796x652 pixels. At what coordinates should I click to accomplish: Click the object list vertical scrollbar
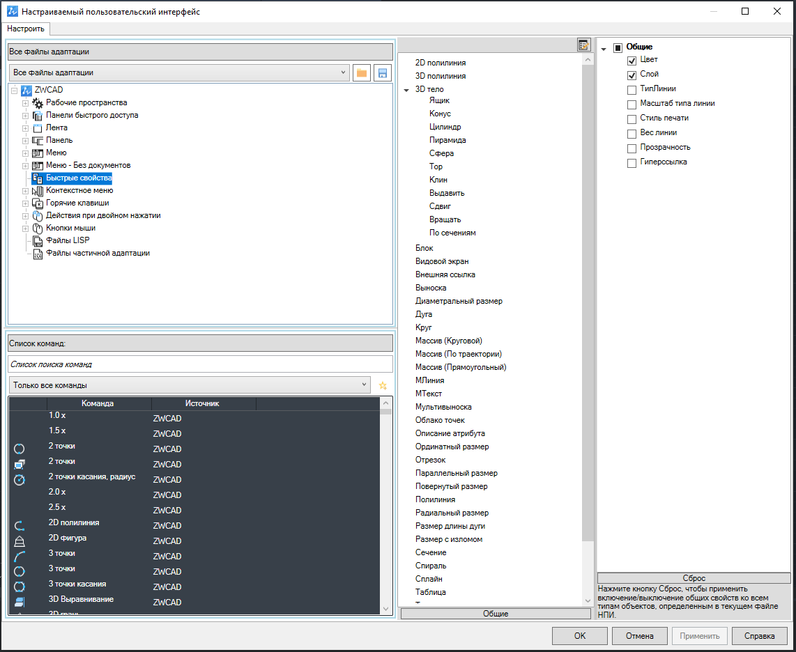pyautogui.click(x=588, y=304)
